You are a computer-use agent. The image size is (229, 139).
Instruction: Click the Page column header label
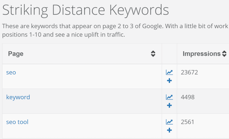[16, 54]
